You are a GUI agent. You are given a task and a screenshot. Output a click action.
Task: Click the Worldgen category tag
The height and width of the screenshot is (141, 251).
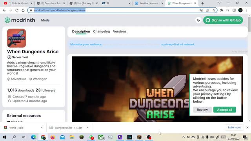[x=38, y=79]
